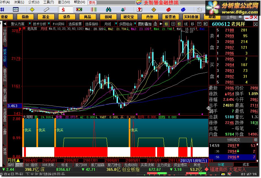
Task: Open the 多图组合 dropdown arrow
Action: click(135, 24)
